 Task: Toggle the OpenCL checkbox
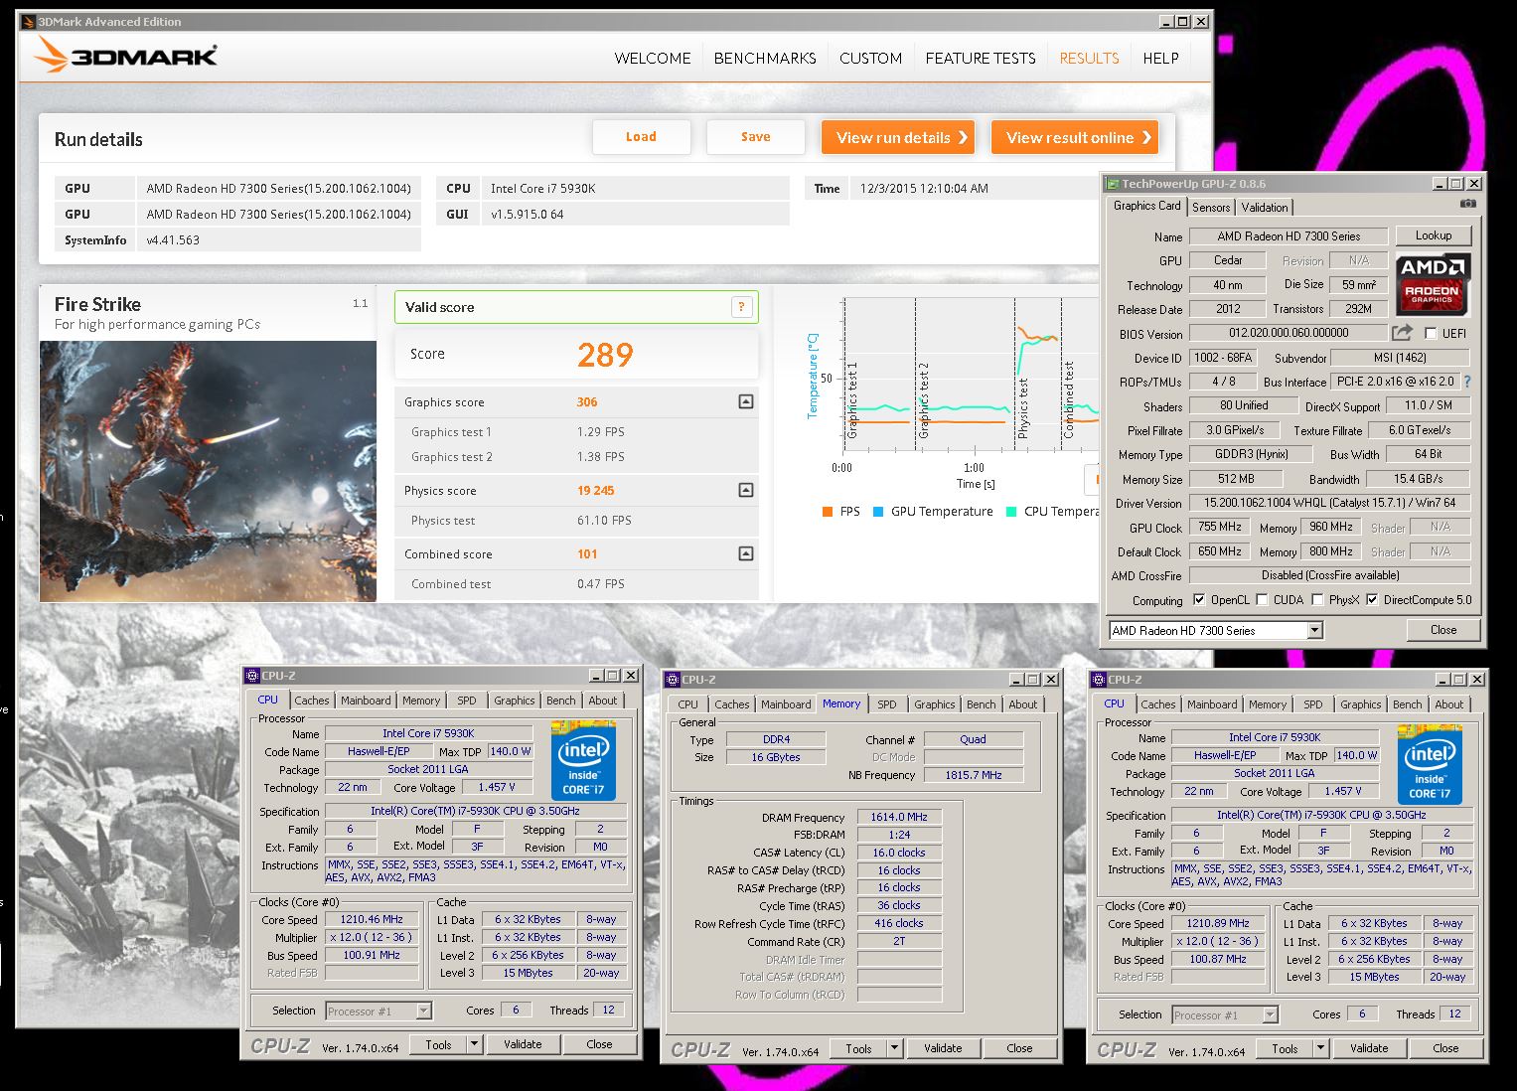click(x=1199, y=600)
